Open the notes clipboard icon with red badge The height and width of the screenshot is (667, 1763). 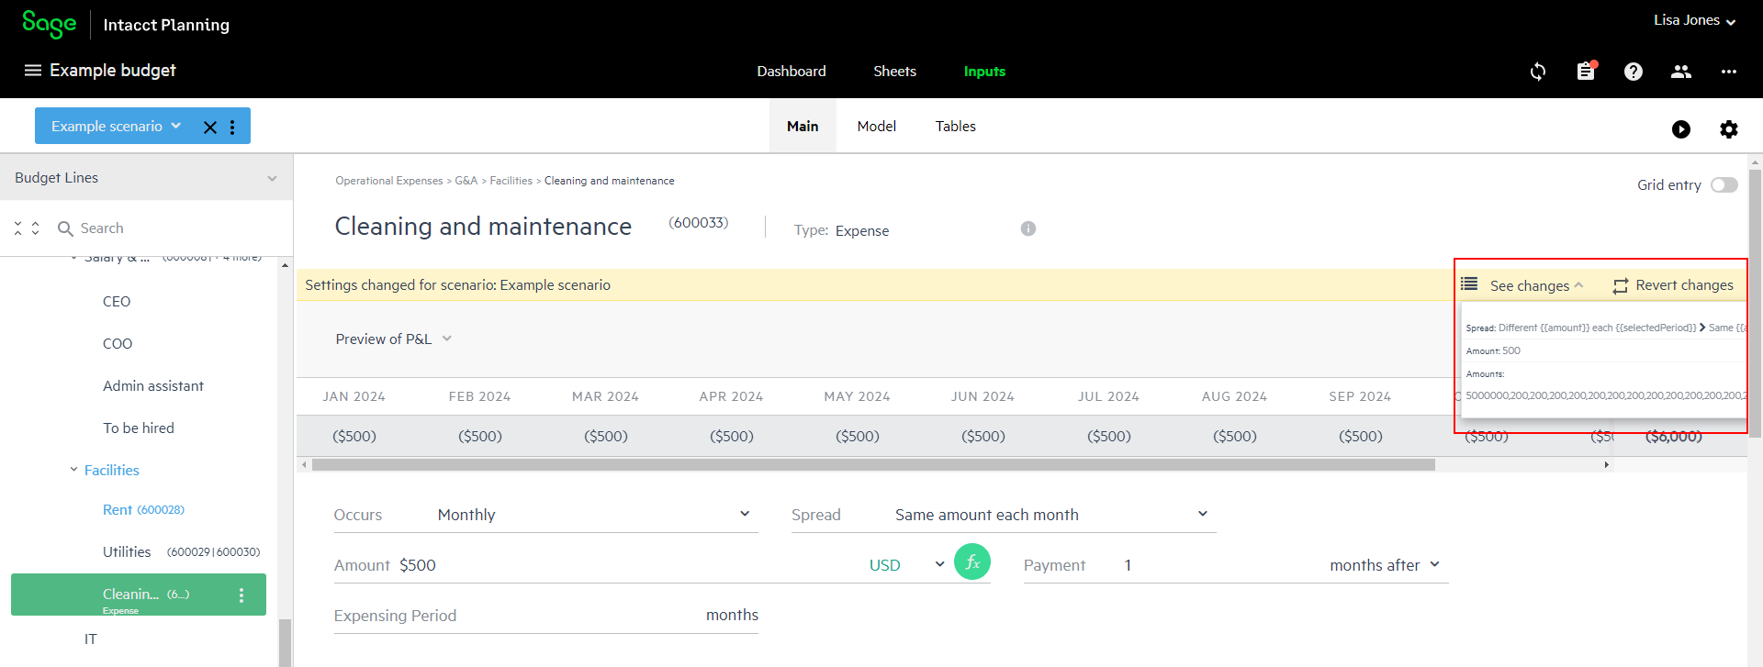(1586, 72)
